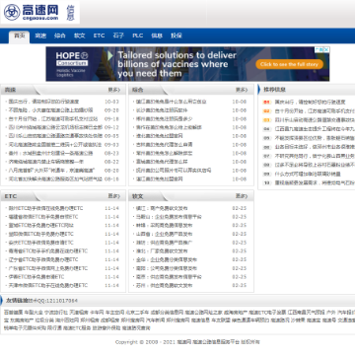The width and height of the screenshot is (355, 355).
Task: Click the 高速路况查询 friend link
Action: tap(136, 327)
